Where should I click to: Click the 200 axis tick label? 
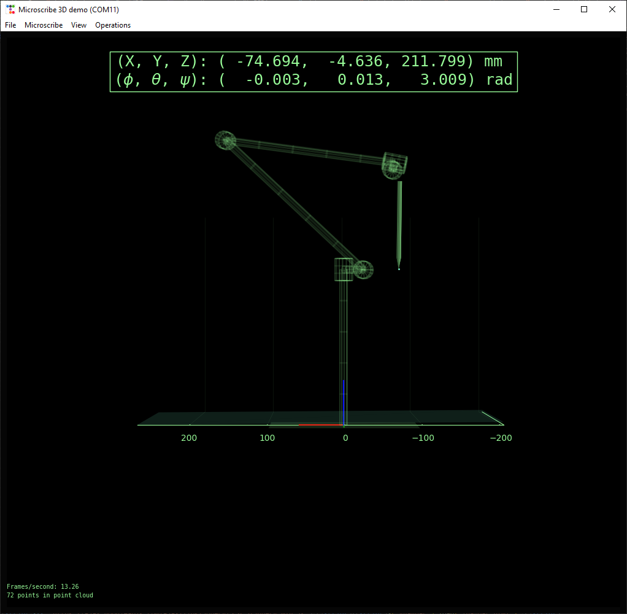[189, 438]
